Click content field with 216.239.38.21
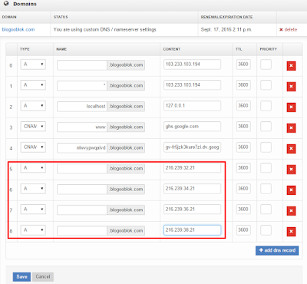Image resolution: width=307 pixels, height=284 pixels. [x=192, y=230]
